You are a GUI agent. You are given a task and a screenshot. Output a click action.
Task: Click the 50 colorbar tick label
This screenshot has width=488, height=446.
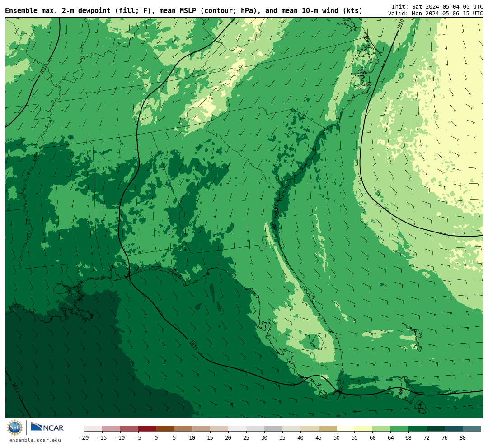tap(337, 438)
